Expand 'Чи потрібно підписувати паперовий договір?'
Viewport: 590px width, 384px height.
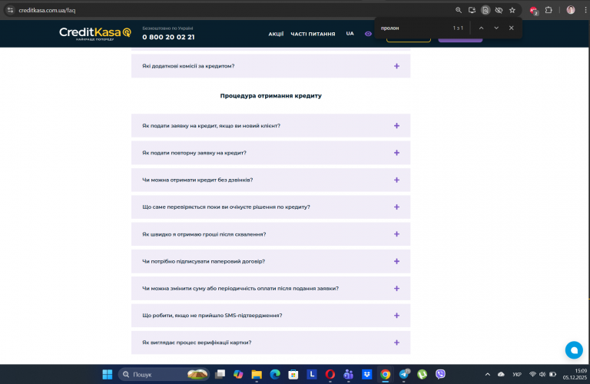[x=270, y=261]
